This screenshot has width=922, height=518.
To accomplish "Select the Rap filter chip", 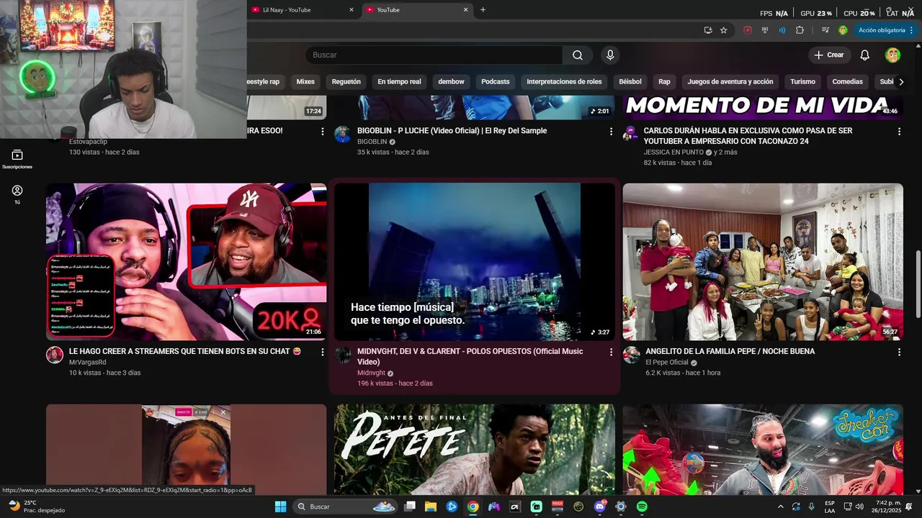I will click(x=664, y=82).
